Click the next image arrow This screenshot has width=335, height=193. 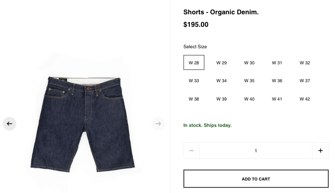[158, 124]
